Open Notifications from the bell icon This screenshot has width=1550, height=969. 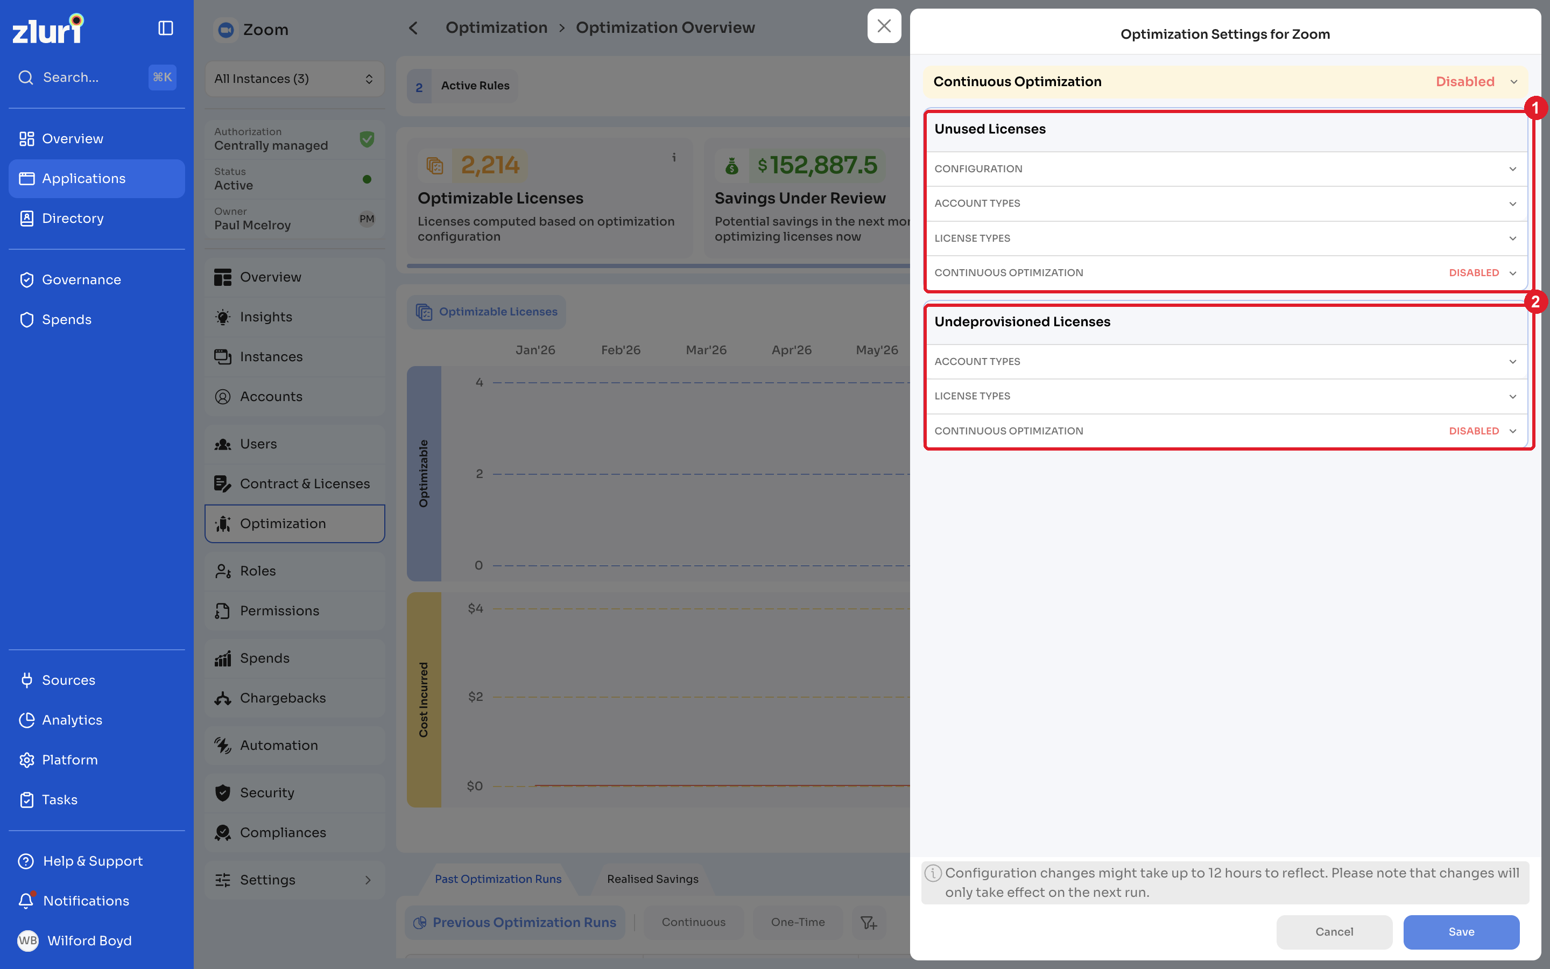26,901
